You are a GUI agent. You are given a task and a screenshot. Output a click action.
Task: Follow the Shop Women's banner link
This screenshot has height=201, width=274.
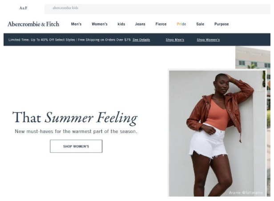(208, 40)
